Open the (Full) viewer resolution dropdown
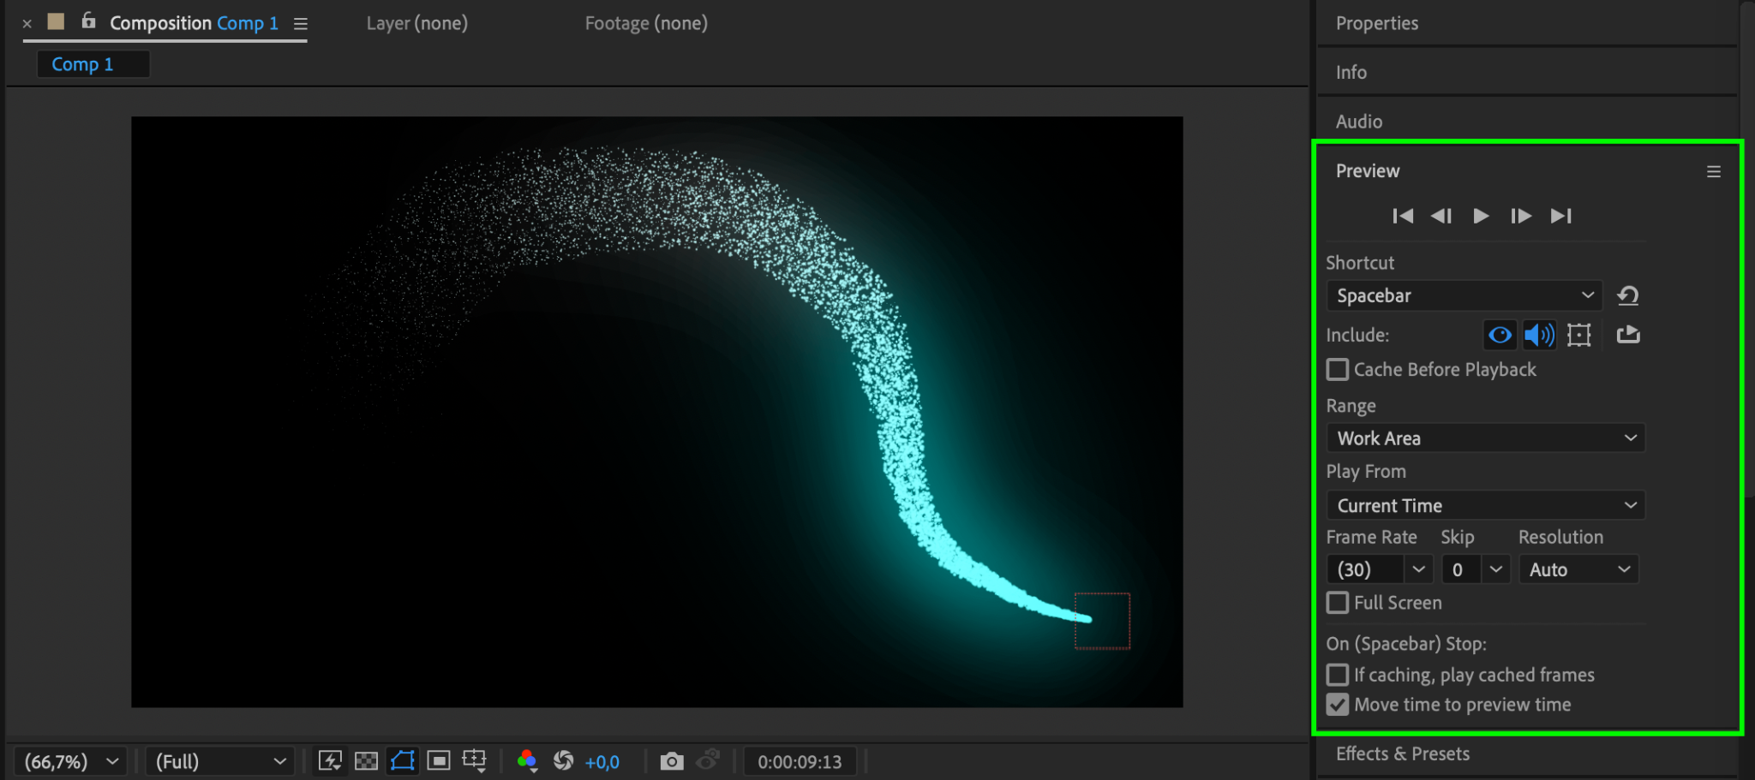The height and width of the screenshot is (780, 1755). pos(220,761)
